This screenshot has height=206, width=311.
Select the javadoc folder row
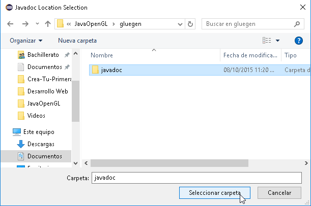click(x=200, y=70)
